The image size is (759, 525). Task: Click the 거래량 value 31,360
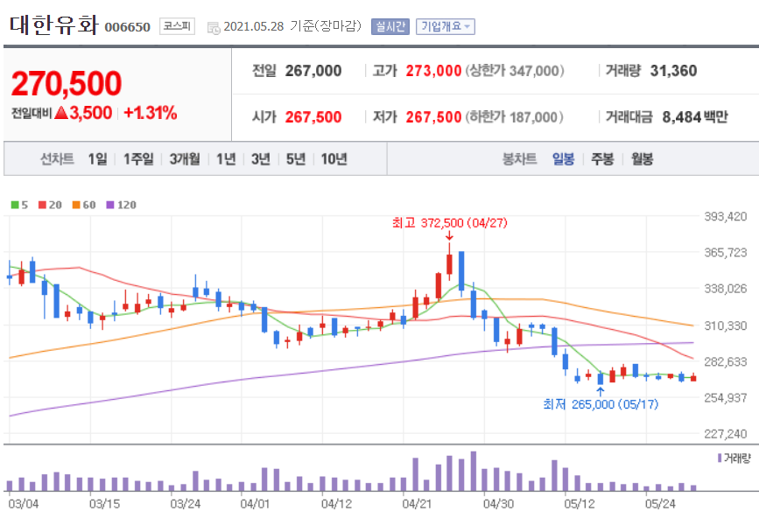point(673,71)
